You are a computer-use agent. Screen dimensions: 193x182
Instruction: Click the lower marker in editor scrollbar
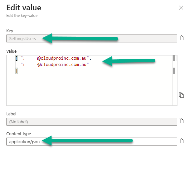174,71
